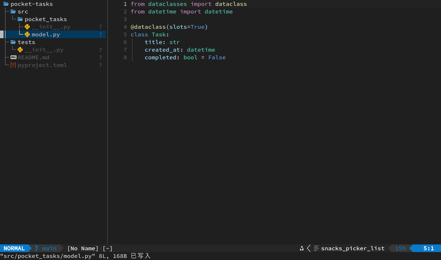This screenshot has height=260, width=441.
Task: Click the '?' status for tests __init__.py
Action: [x=101, y=50]
